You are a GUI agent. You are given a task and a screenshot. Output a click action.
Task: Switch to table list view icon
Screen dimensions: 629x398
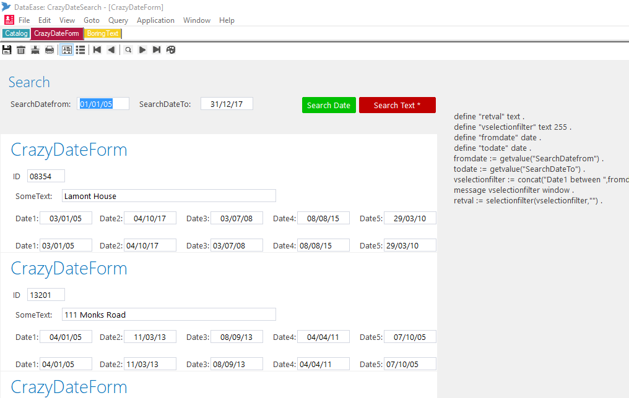coord(80,49)
